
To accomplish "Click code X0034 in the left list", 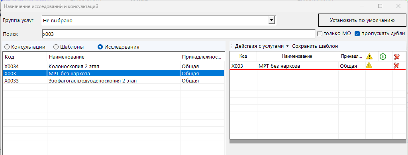I will [x=12, y=66].
